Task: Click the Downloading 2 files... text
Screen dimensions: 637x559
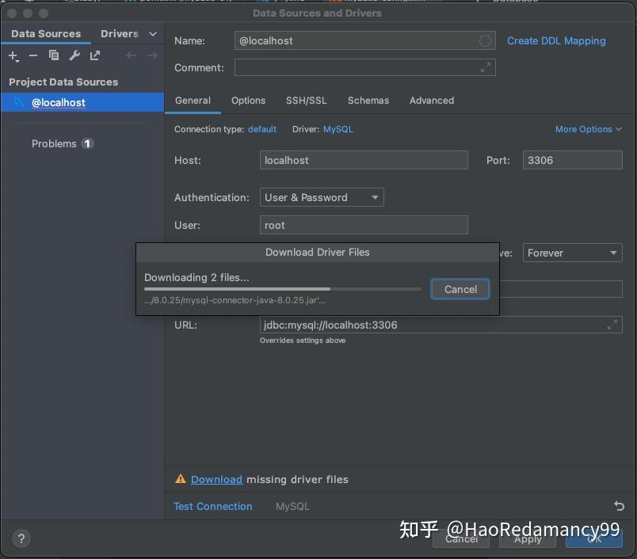Action: tap(196, 277)
